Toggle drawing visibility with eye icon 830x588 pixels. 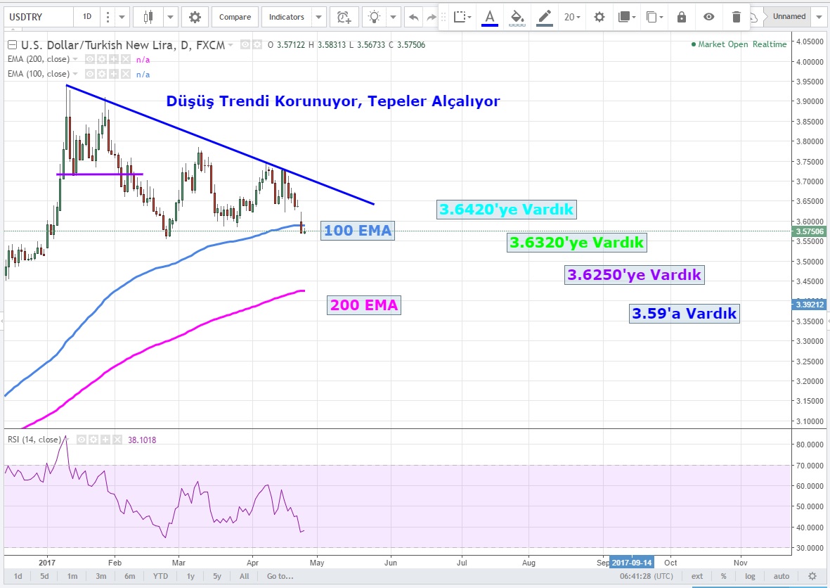tap(708, 17)
